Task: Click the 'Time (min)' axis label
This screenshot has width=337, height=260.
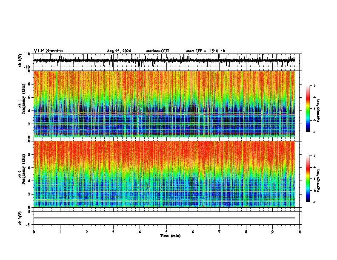Action: (x=170, y=236)
